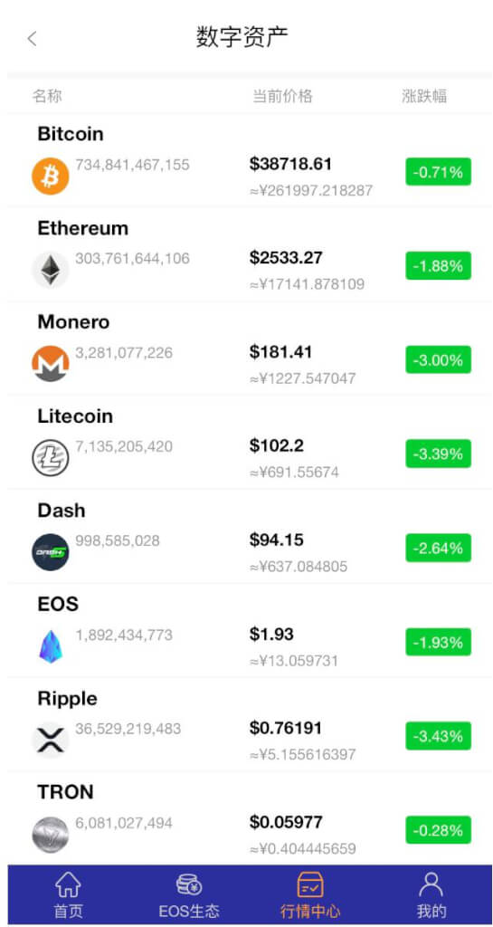Tap the 名称 column header

[47, 96]
